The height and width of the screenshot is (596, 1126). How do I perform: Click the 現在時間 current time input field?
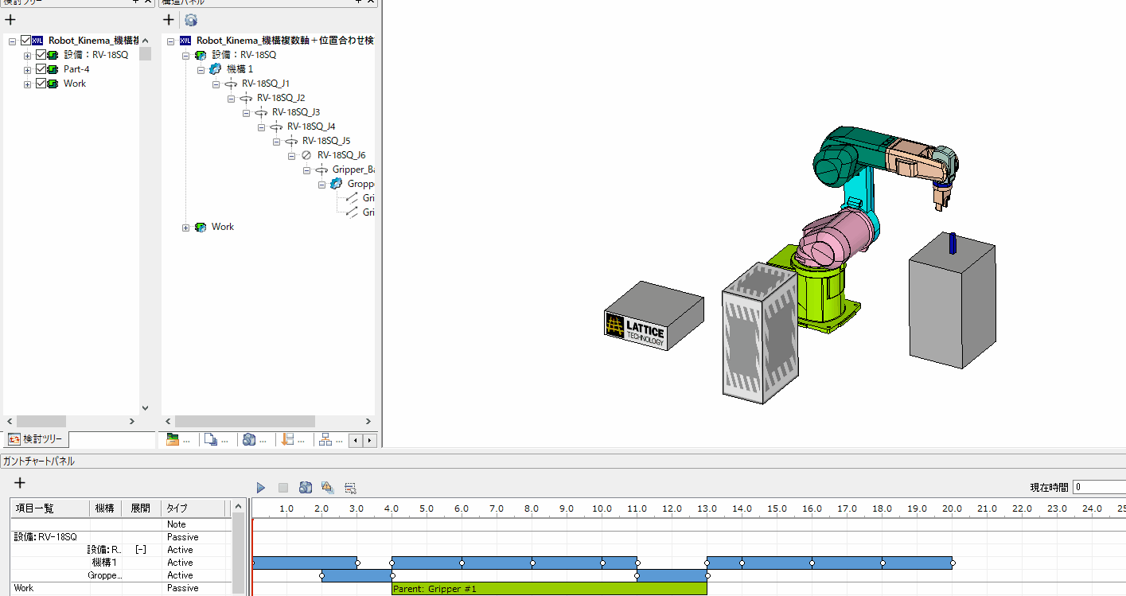tap(1098, 487)
